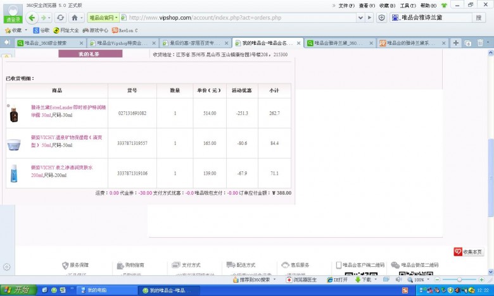Image resolution: width=494 pixels, height=296 pixels.
Task: Select order total ¥ 388.00
Action: click(282, 193)
